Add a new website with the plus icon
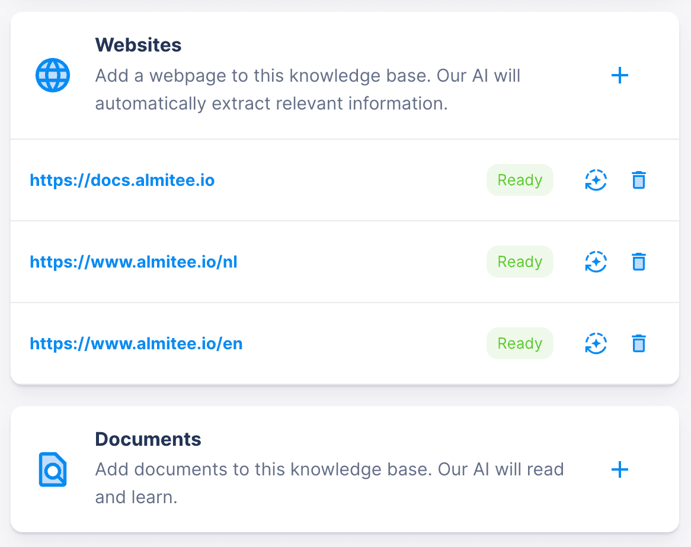 point(620,75)
